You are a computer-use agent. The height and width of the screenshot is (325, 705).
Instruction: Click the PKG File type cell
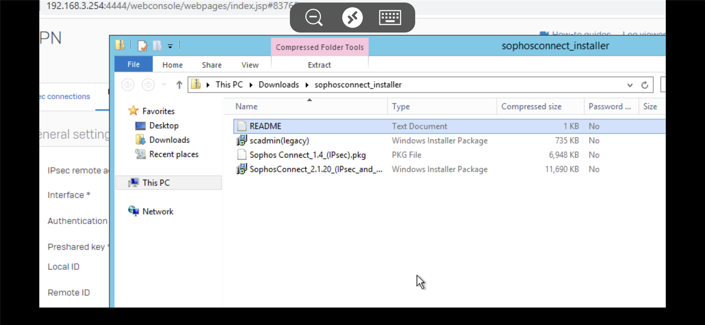coord(406,155)
